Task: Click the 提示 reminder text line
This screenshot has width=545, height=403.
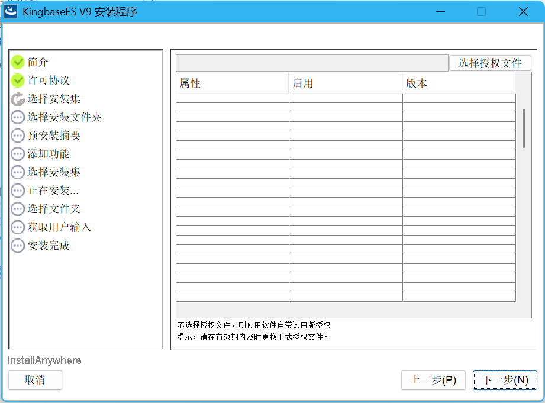Action: [x=253, y=337]
